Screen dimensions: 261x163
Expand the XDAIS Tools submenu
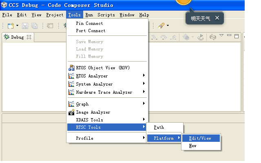point(107,120)
